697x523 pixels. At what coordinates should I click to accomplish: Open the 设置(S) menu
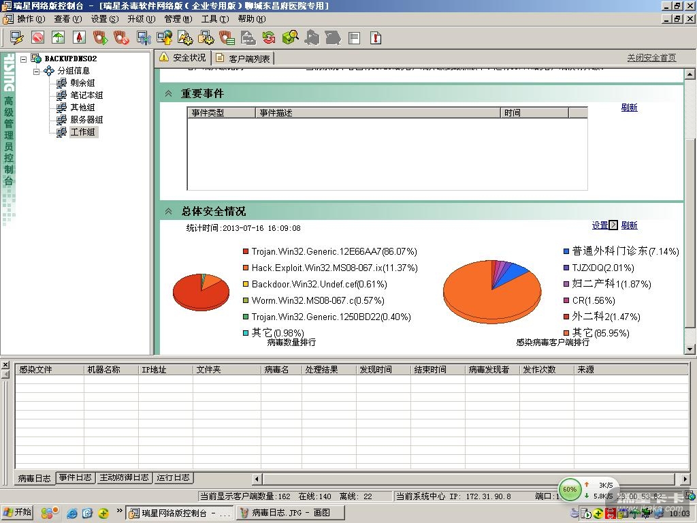point(105,18)
